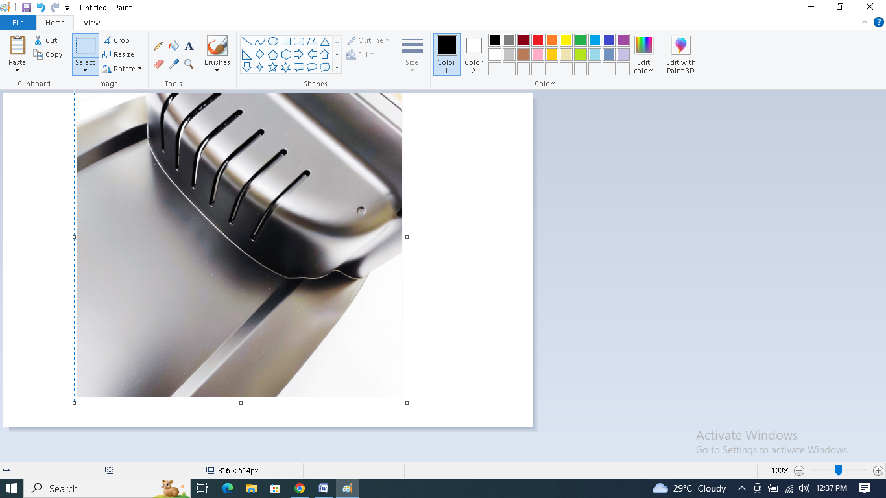Switch to the View tab
This screenshot has height=498, width=886.
(91, 23)
